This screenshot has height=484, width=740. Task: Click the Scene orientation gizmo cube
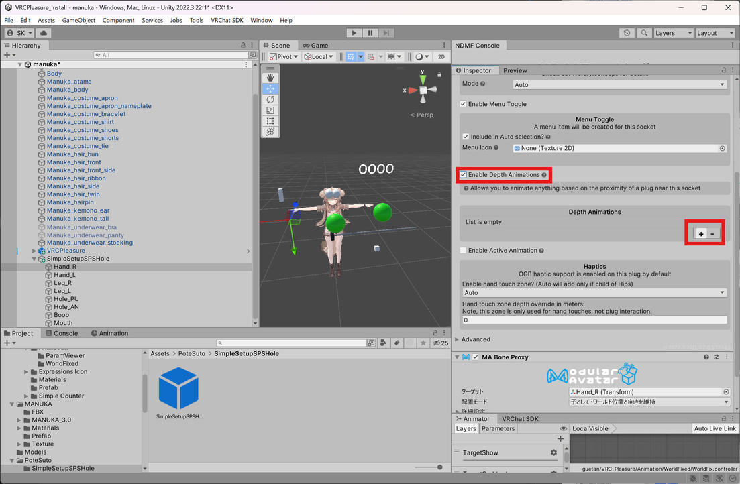click(423, 90)
